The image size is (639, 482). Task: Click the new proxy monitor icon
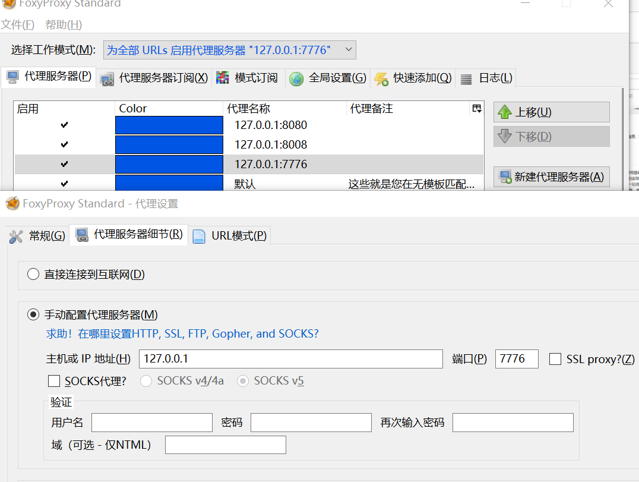point(505,177)
